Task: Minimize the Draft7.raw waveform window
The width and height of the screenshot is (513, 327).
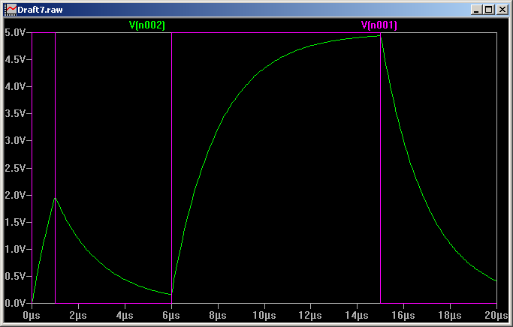Action: [476, 10]
